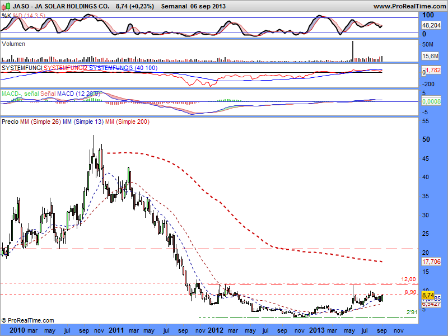Select the Volumen panel label
The image size is (448, 336).
tap(13, 44)
